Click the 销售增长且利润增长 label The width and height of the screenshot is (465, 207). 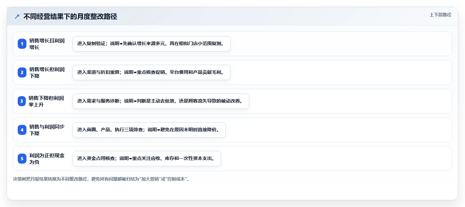(47, 44)
